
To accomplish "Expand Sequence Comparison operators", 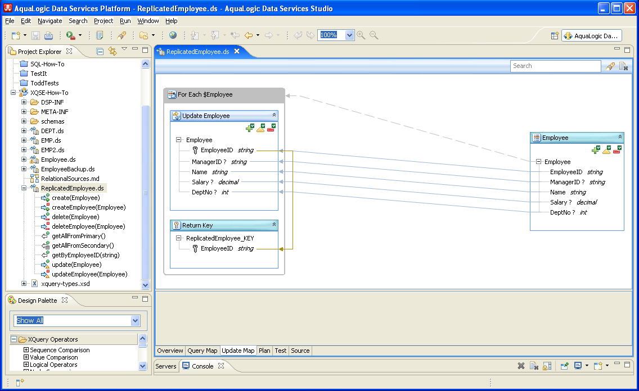I will [26, 350].
